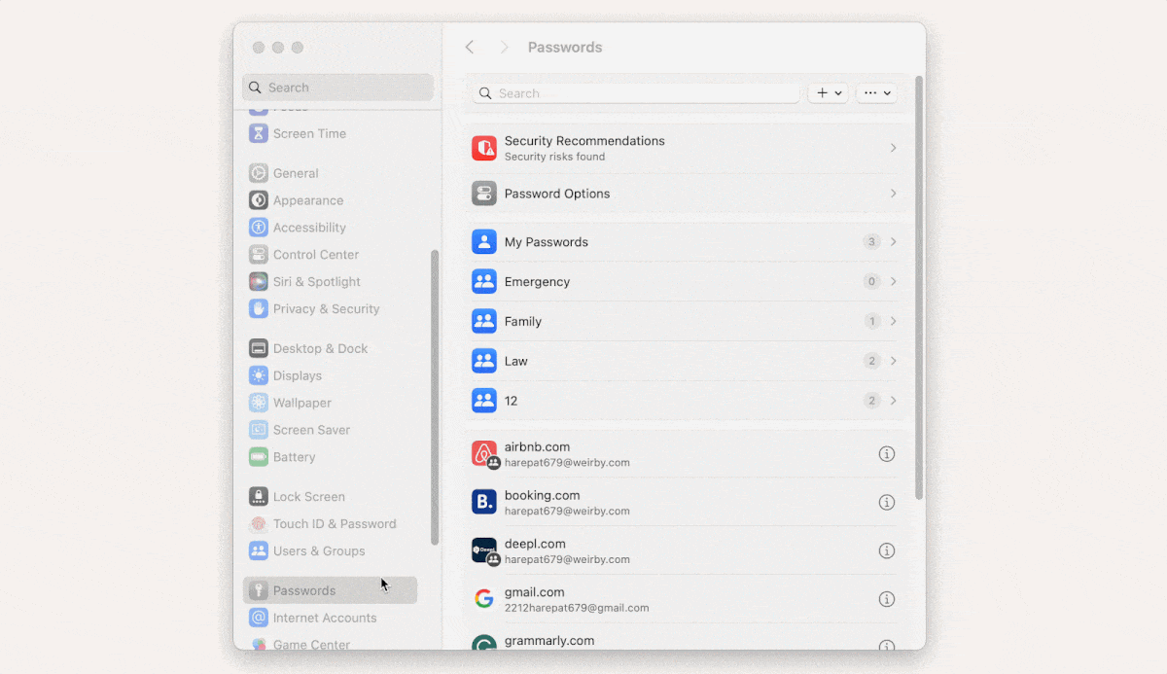
Task: Open the add (+) password dropdown
Action: pyautogui.click(x=829, y=93)
